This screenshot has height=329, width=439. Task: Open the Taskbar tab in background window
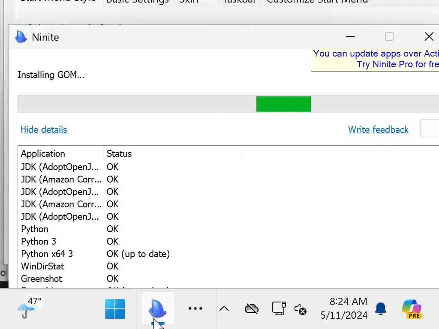[x=240, y=2]
